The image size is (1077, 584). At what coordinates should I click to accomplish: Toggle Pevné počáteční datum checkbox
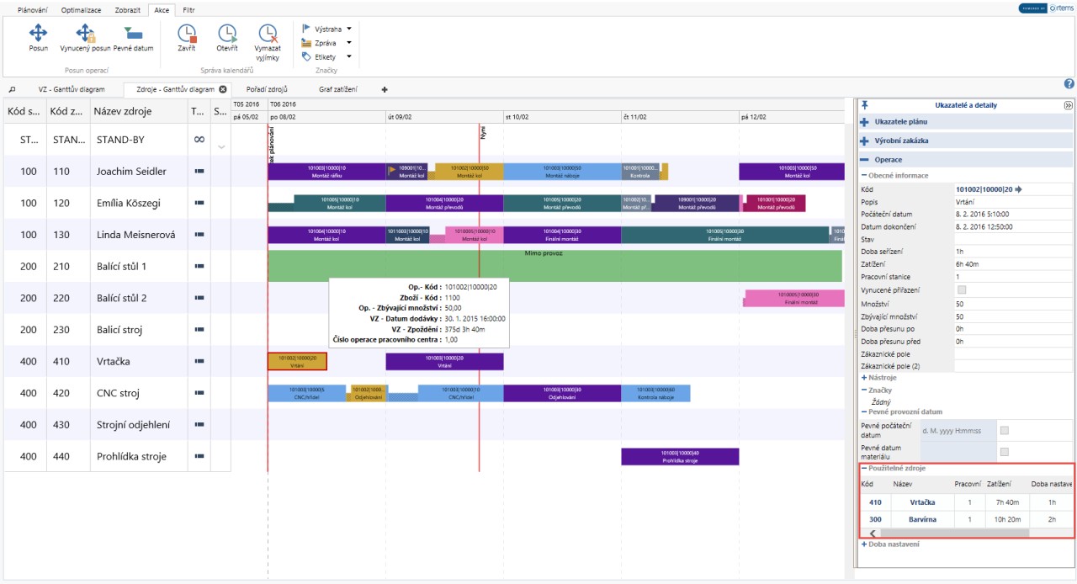coord(1004,431)
